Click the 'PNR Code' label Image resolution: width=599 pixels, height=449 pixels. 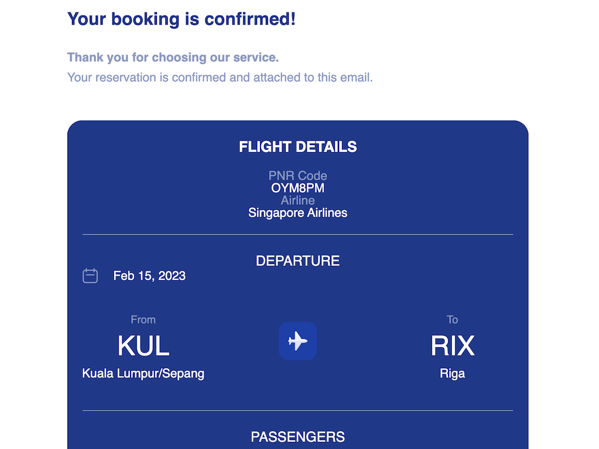tap(298, 176)
